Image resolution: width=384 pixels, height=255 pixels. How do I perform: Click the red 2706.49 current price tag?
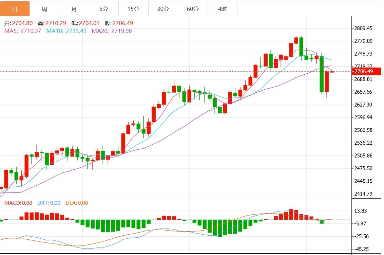[x=363, y=71]
